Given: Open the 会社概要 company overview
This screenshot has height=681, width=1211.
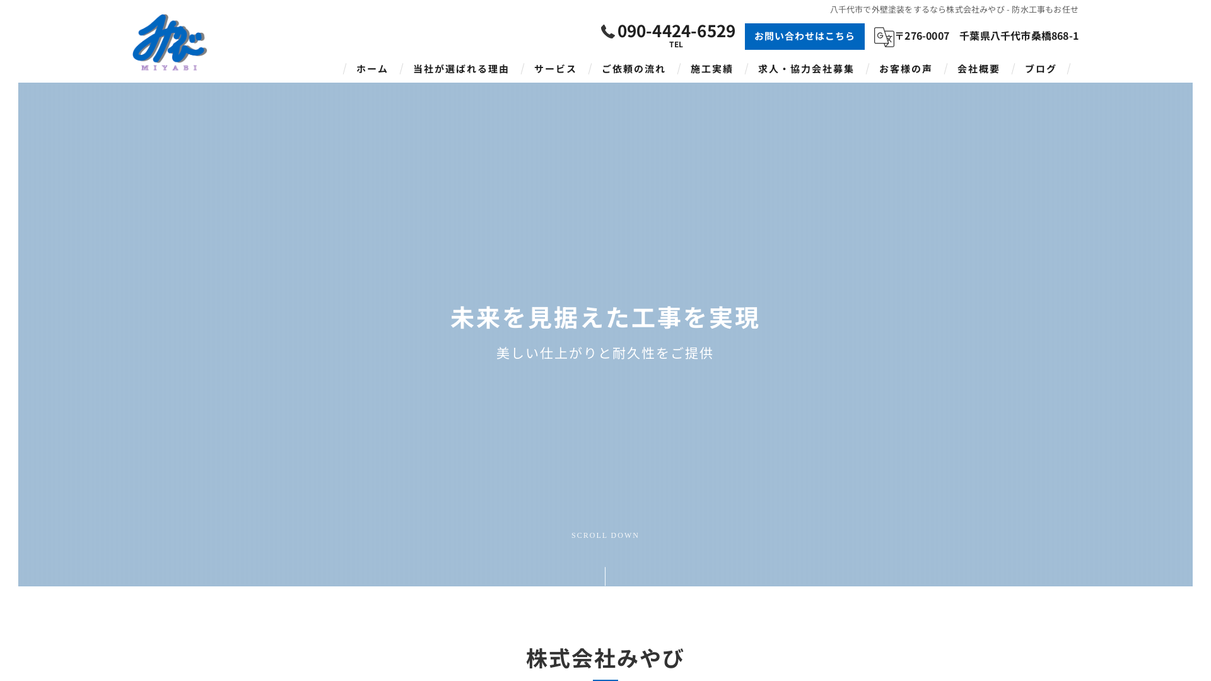Looking at the screenshot, I should pos(978,69).
